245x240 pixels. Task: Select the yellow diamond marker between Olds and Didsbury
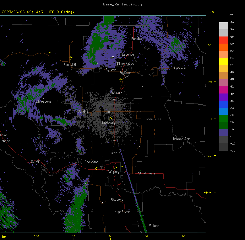tap(110, 119)
